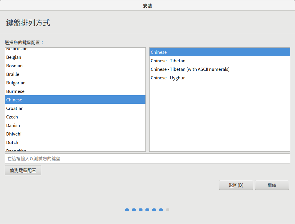Select Czech keyboard layout
Viewport: 295px width, 224px height.
pyautogui.click(x=12, y=117)
